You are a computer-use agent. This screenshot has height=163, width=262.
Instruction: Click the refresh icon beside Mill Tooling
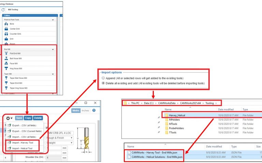pos(3,10)
